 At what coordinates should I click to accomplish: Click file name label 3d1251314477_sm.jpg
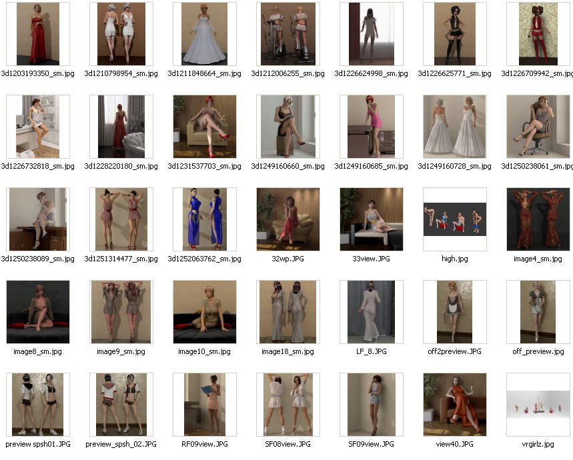click(121, 259)
